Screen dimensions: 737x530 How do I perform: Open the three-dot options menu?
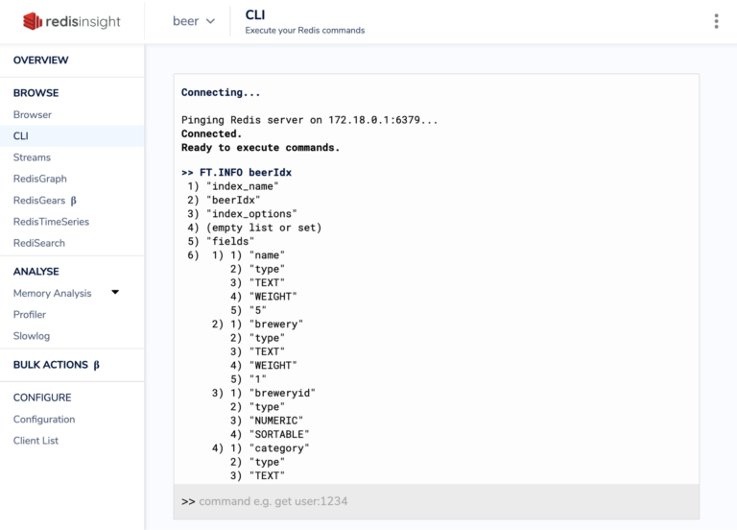tap(716, 21)
